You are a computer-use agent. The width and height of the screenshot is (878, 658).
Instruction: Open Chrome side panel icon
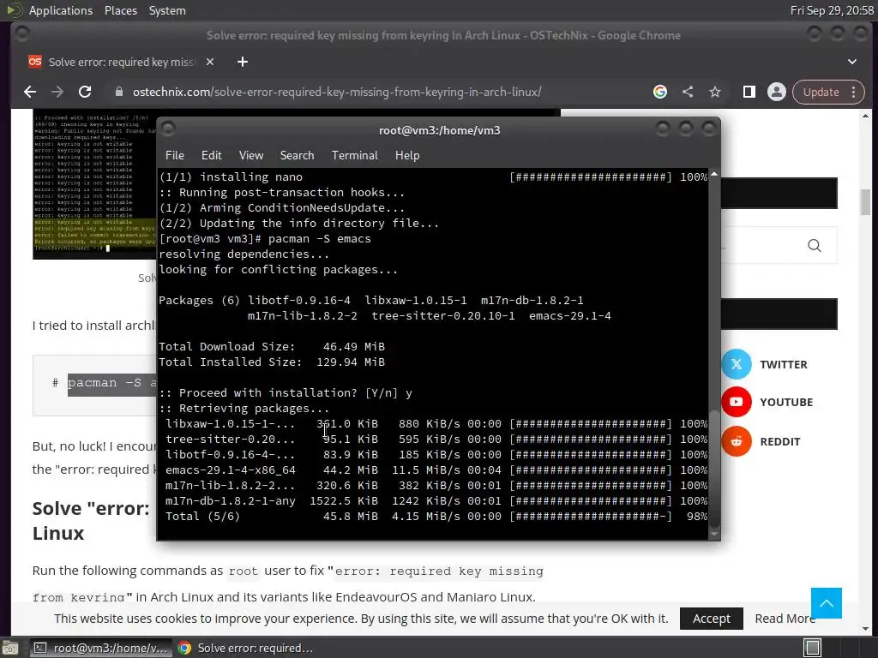(x=749, y=92)
